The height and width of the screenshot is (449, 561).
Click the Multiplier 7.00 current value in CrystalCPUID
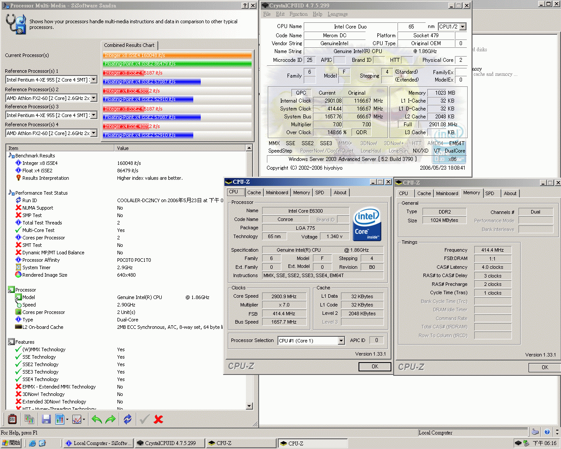[x=328, y=125]
